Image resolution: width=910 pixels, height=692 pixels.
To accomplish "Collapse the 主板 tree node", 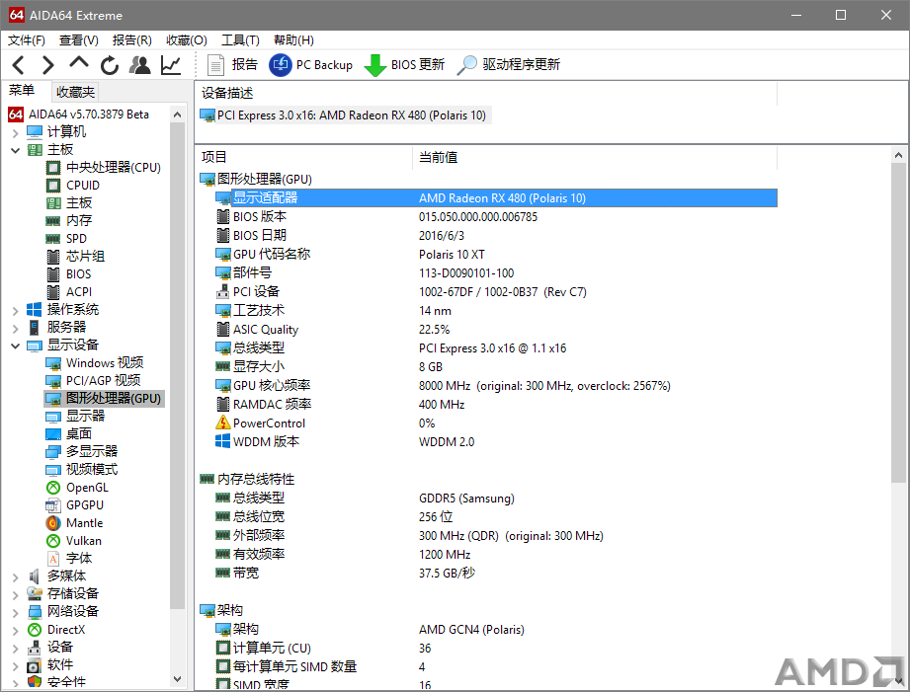I will point(15,150).
